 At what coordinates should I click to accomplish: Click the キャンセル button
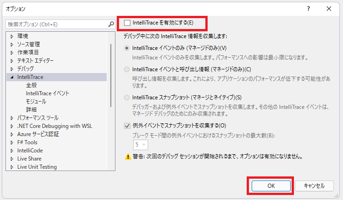[314, 186]
